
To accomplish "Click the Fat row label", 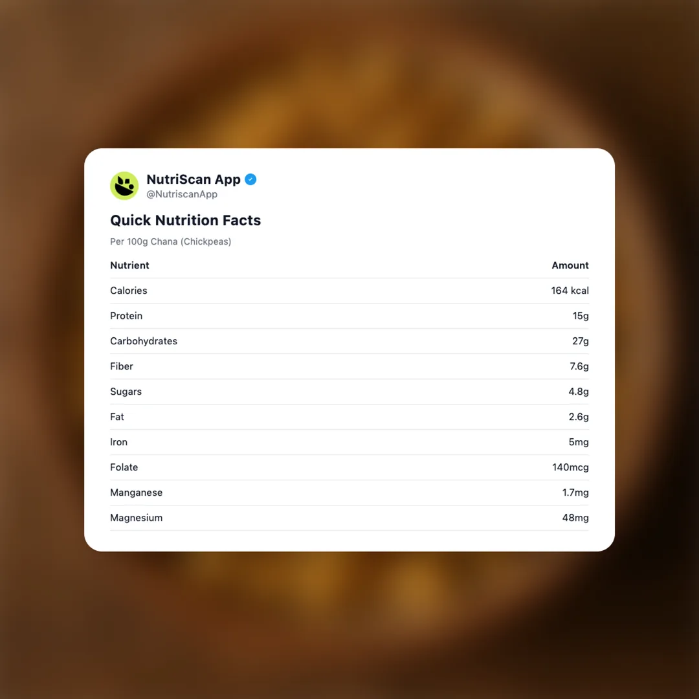I will pos(117,417).
